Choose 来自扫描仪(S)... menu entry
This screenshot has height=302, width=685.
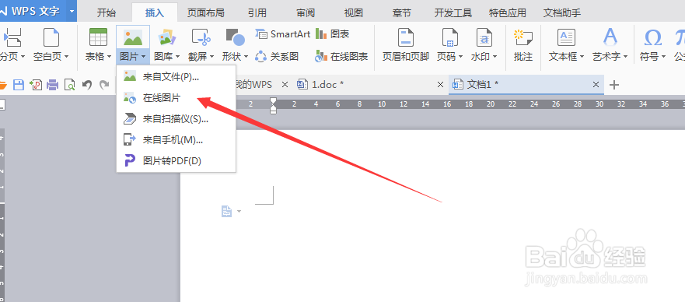[x=176, y=119]
